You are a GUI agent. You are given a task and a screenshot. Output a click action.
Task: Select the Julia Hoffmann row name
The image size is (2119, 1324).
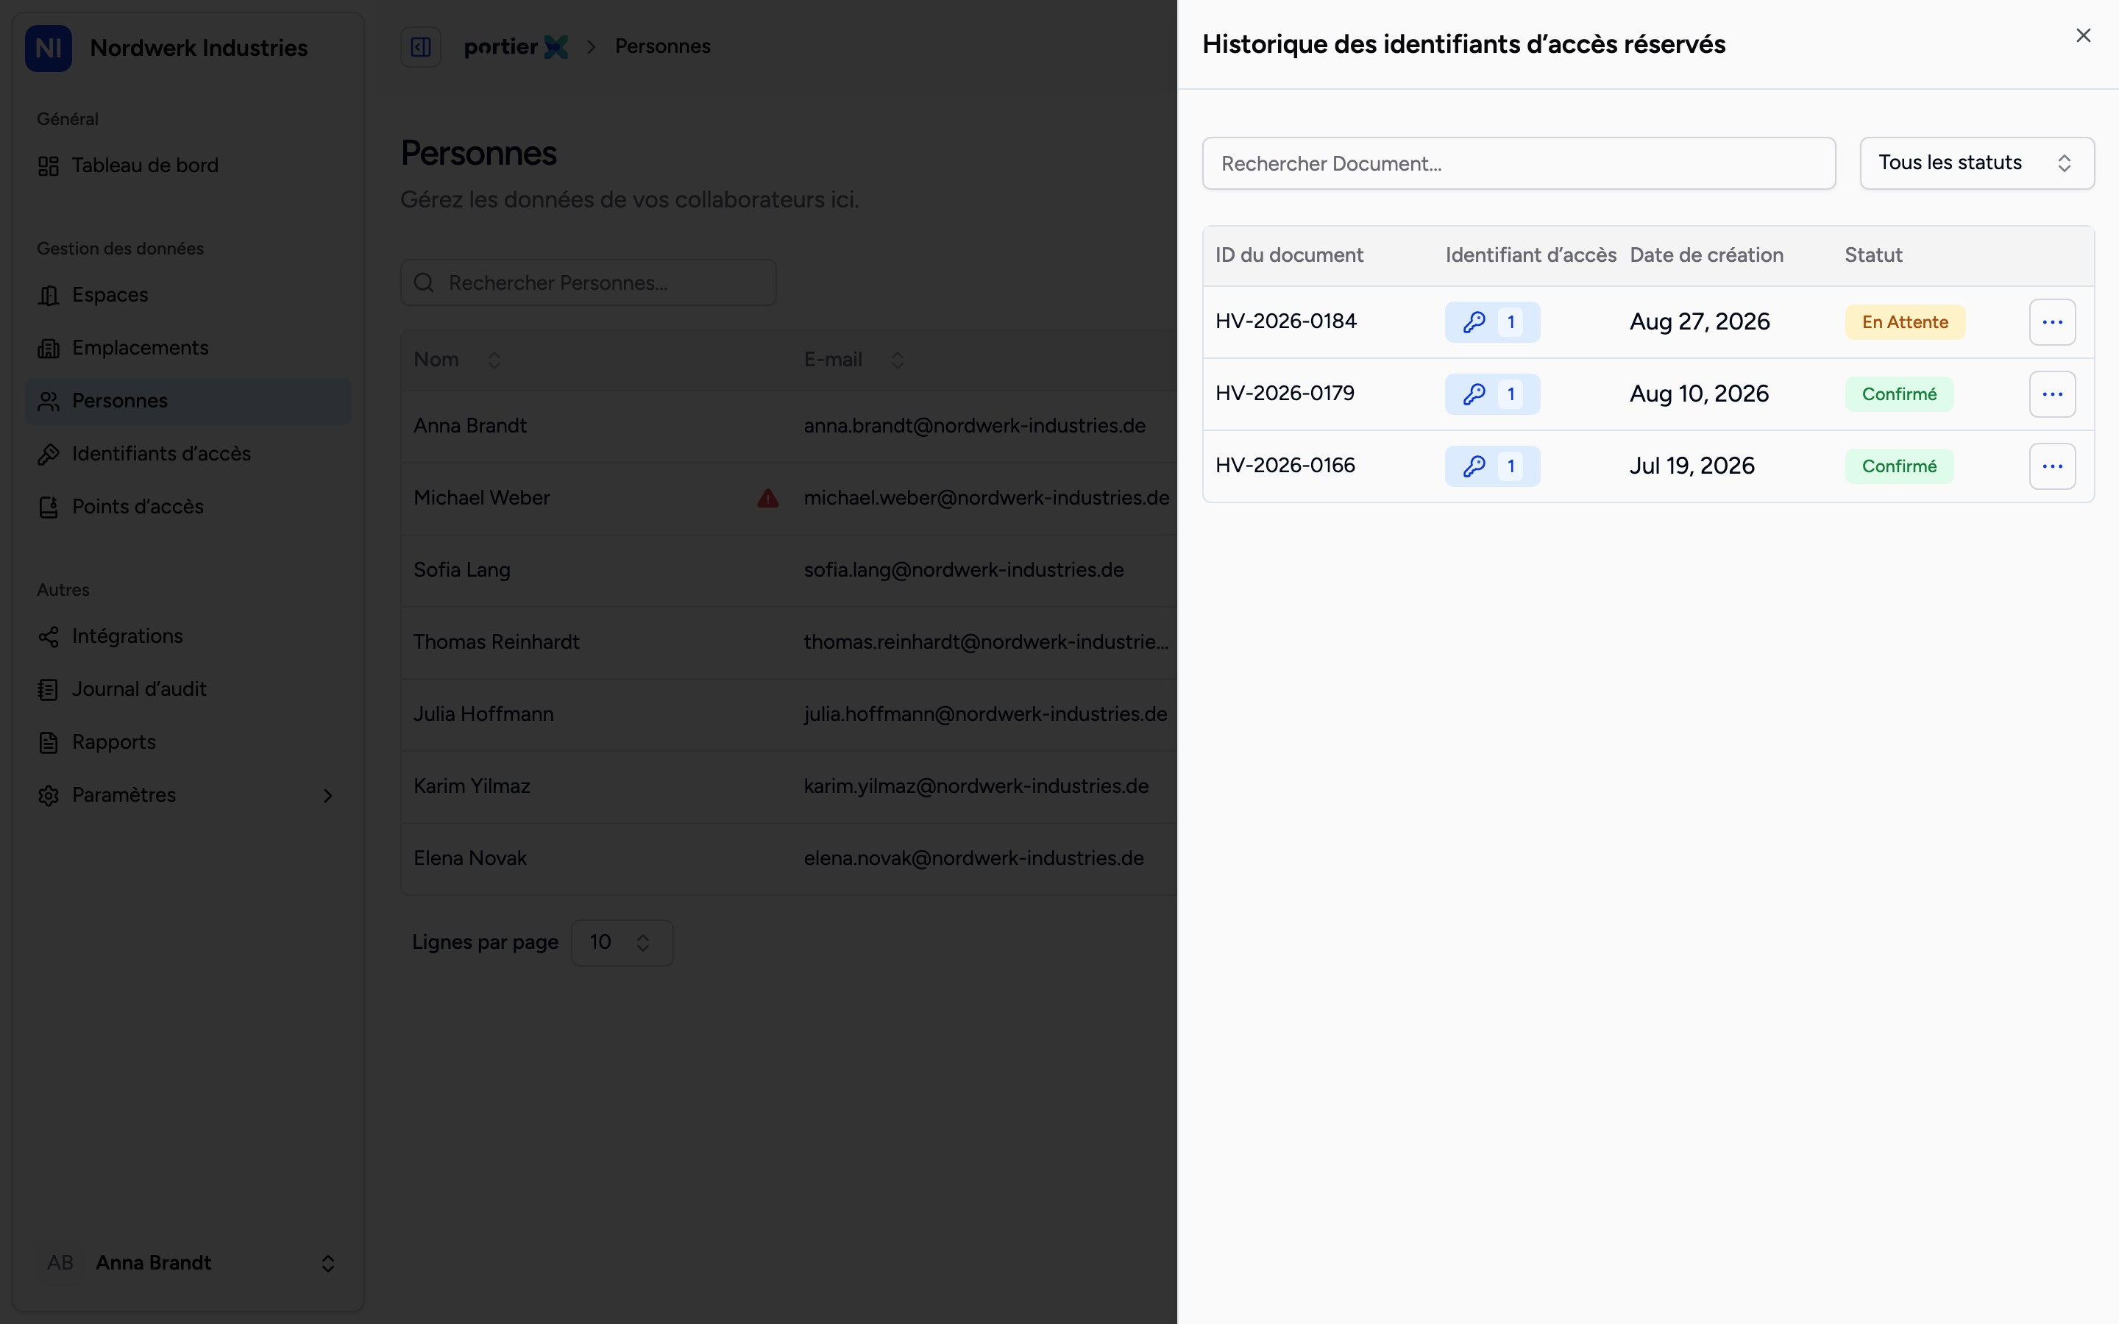(x=483, y=713)
